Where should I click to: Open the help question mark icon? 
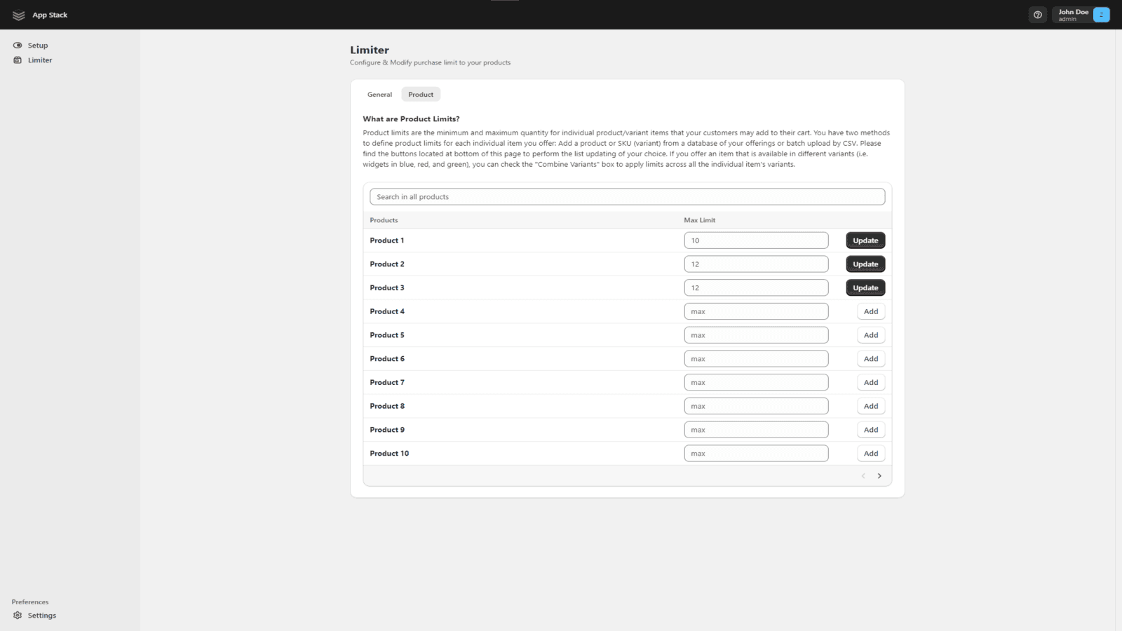point(1038,15)
